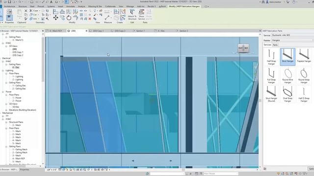Collapse the Power node in Project Browser
The height and width of the screenshot is (176, 314).
(3, 92)
